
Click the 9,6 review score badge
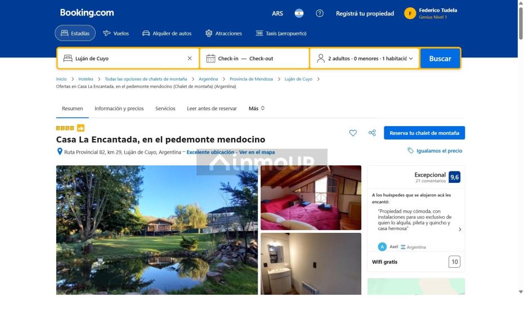[455, 177]
